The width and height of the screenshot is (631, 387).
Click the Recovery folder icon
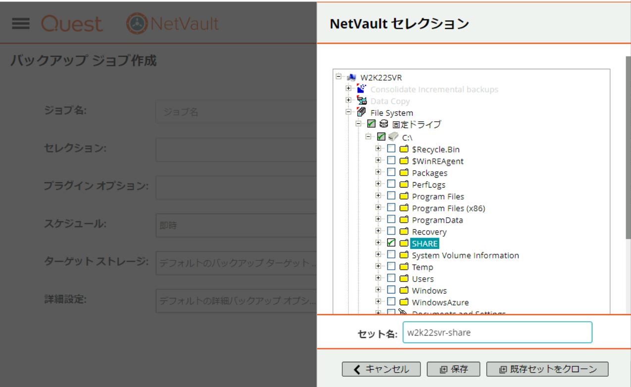tap(404, 232)
